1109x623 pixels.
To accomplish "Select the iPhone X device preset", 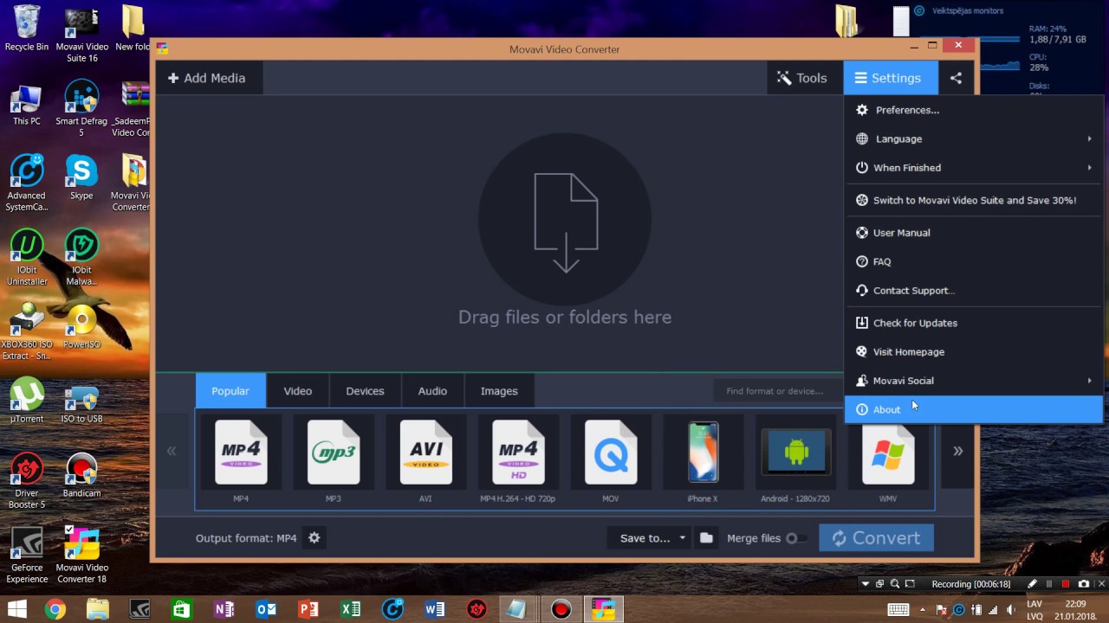I will (703, 452).
